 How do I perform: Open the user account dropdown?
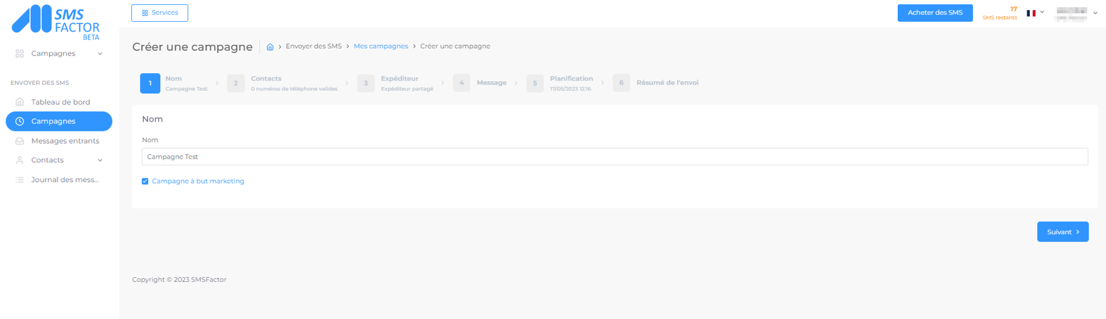pos(1077,13)
